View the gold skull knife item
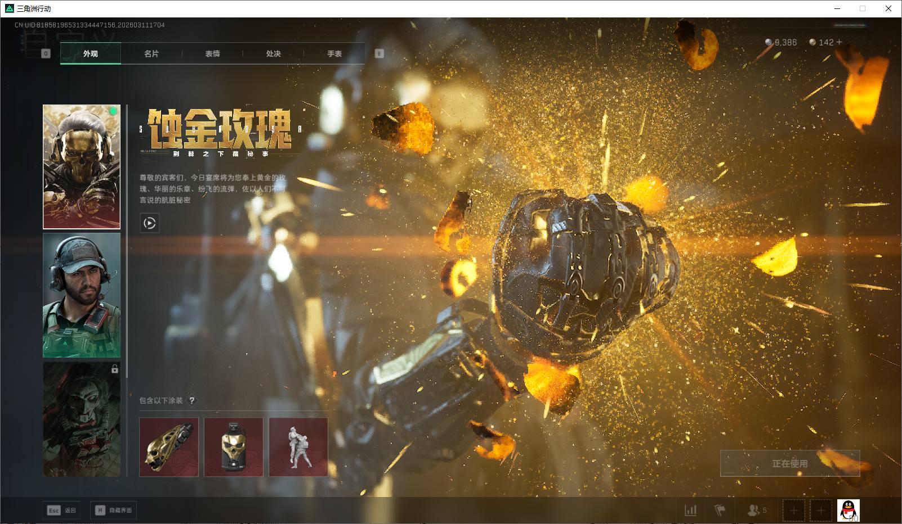 pyautogui.click(x=169, y=447)
